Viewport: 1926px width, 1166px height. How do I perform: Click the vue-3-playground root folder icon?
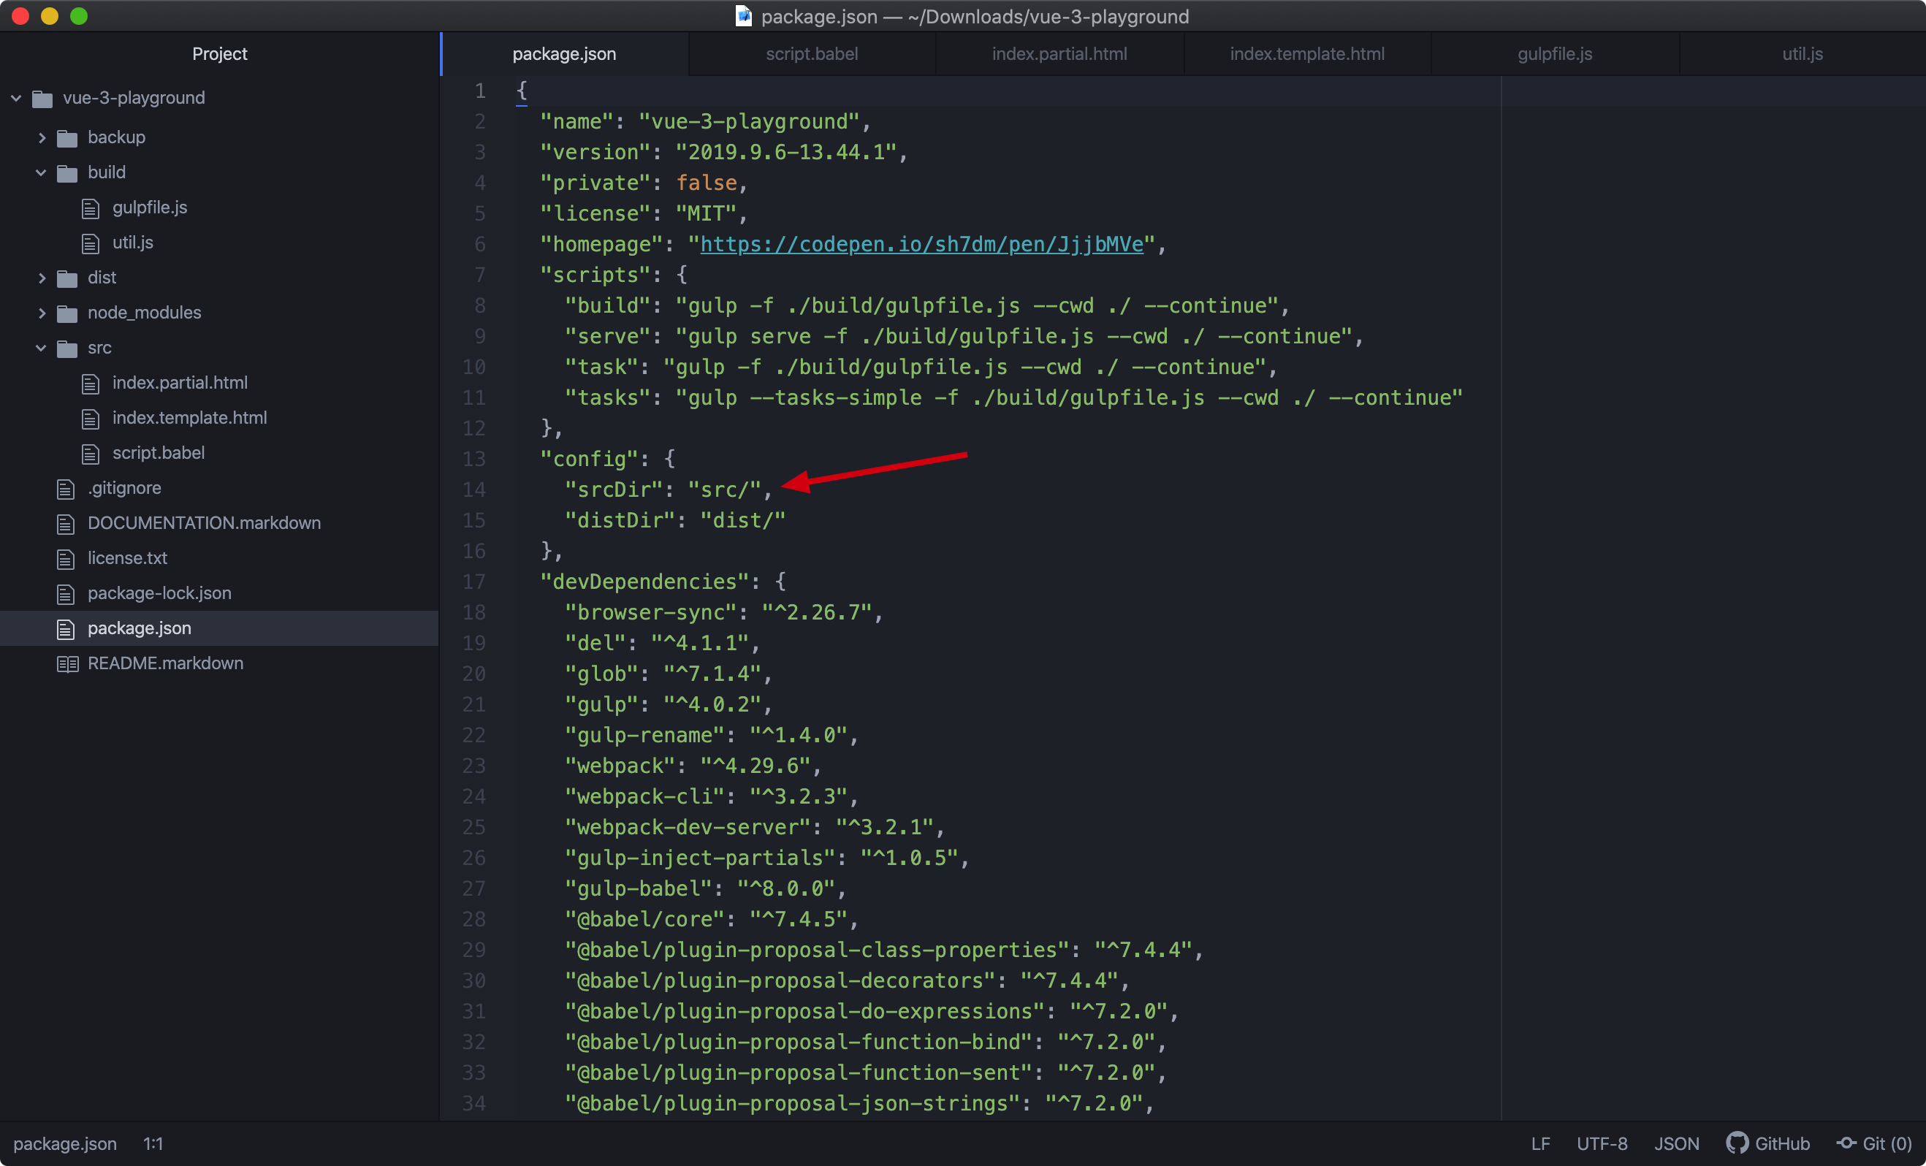(42, 99)
